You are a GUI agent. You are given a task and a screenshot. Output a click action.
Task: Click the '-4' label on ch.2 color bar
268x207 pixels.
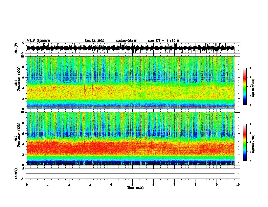250,133
